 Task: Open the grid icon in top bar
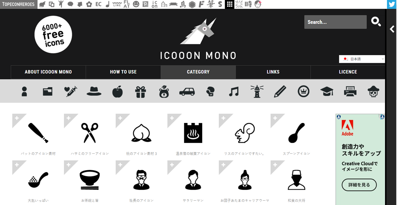230,4
